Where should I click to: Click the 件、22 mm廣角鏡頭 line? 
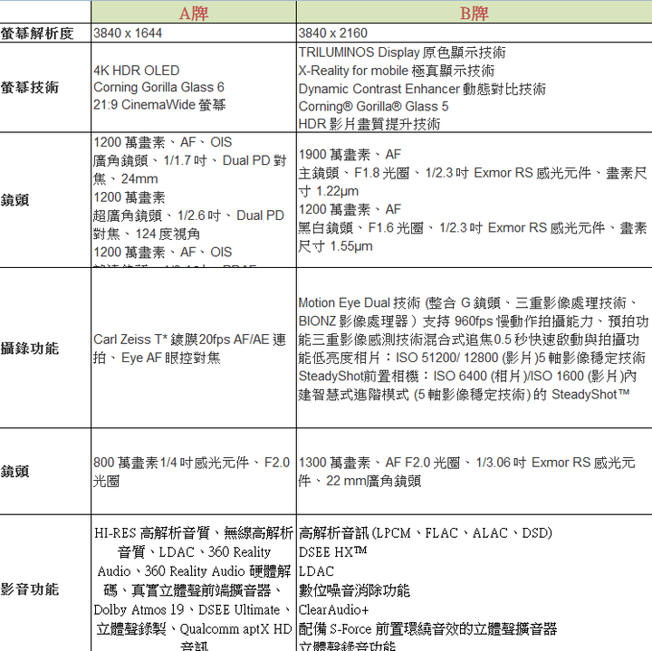(360, 481)
